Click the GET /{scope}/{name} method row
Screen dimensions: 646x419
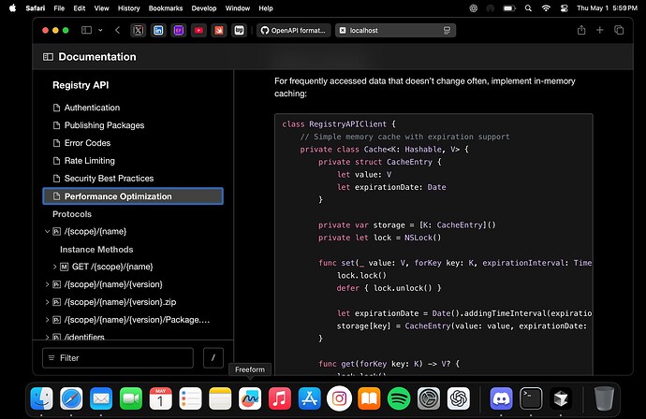(x=112, y=267)
